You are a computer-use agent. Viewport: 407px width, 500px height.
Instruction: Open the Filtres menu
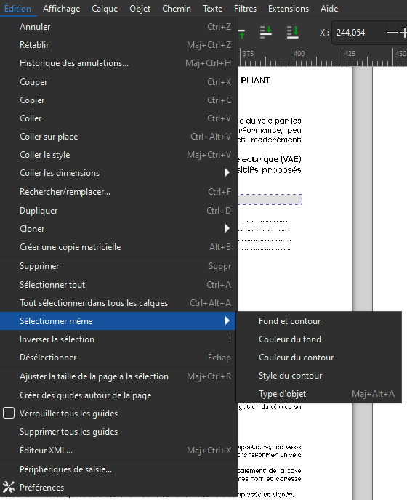245,9
